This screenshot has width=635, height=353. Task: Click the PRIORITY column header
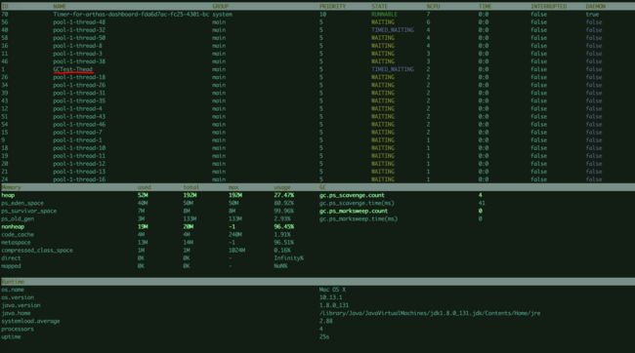click(x=332, y=7)
